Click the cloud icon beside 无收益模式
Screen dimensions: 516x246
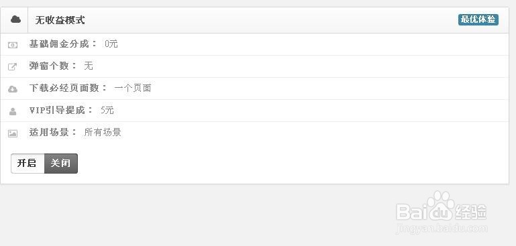[x=15, y=19]
